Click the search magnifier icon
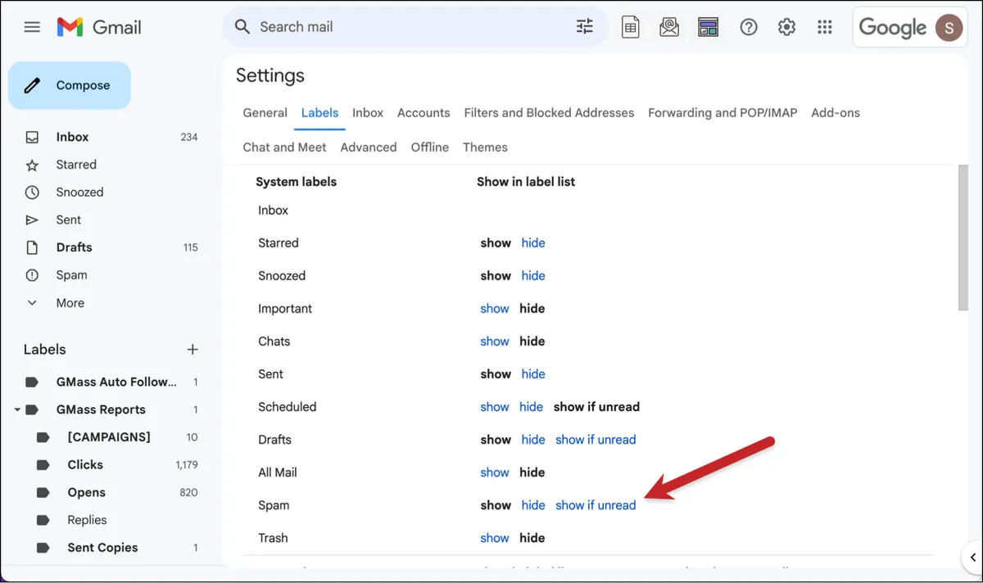 click(242, 27)
